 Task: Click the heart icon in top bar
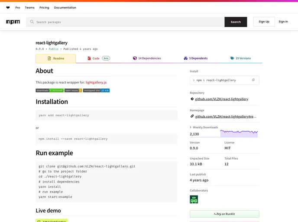[8, 8]
